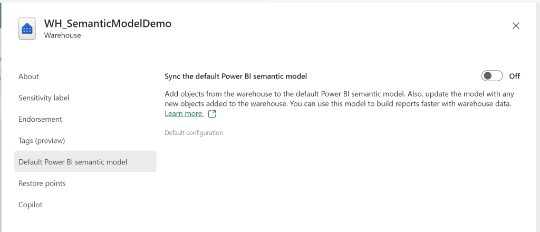Go to Sensitivity label settings
The image size is (540, 232).
pos(44,98)
